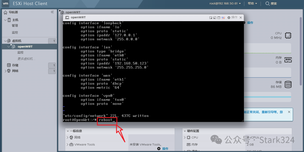Click the gear icon beside VMware Tools 操作
This screenshot has height=152, width=304.
(159, 149)
